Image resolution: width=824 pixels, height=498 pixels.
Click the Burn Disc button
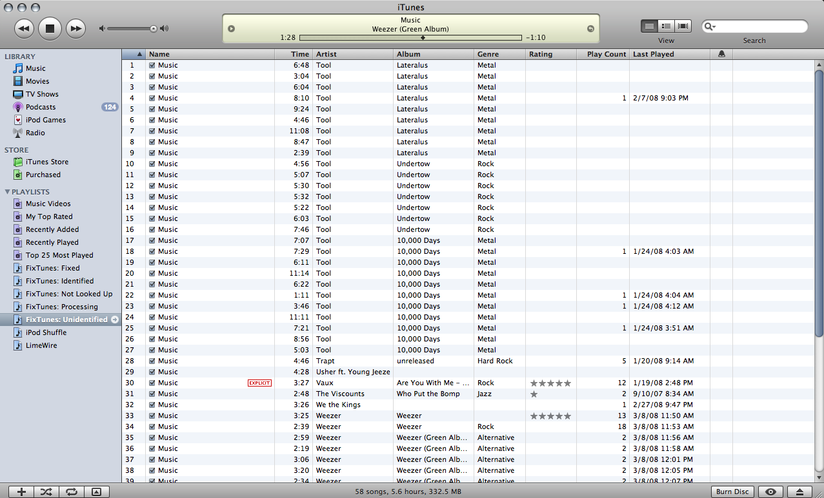(x=732, y=492)
